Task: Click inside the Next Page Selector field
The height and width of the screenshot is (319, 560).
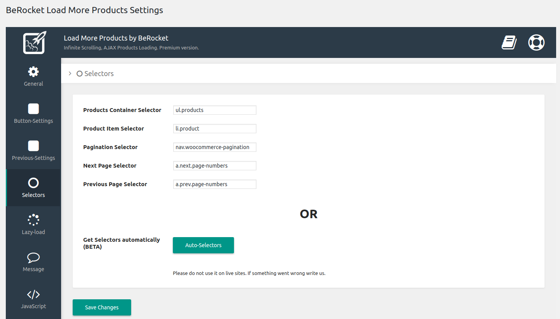Action: pyautogui.click(x=214, y=165)
